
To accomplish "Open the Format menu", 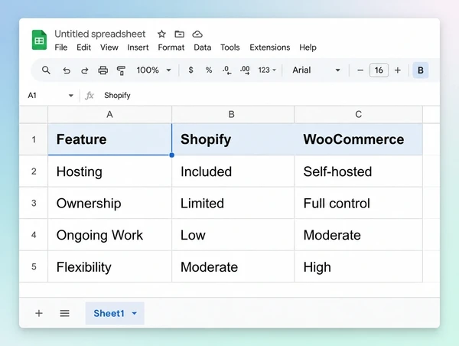I will pyautogui.click(x=171, y=47).
